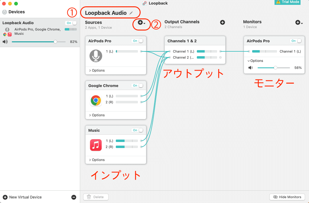Screen dimensions: 309x203
Task: Click the '1 Device' subtitle under Monitors
Action: tap(250, 27)
